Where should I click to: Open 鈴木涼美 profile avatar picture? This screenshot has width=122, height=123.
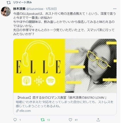point(6,11)
